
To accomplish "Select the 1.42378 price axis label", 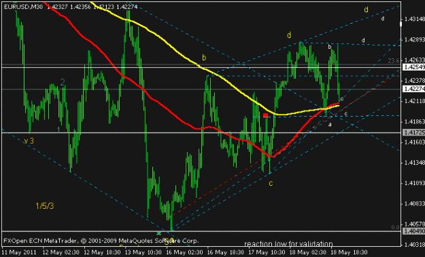I will (414, 81).
